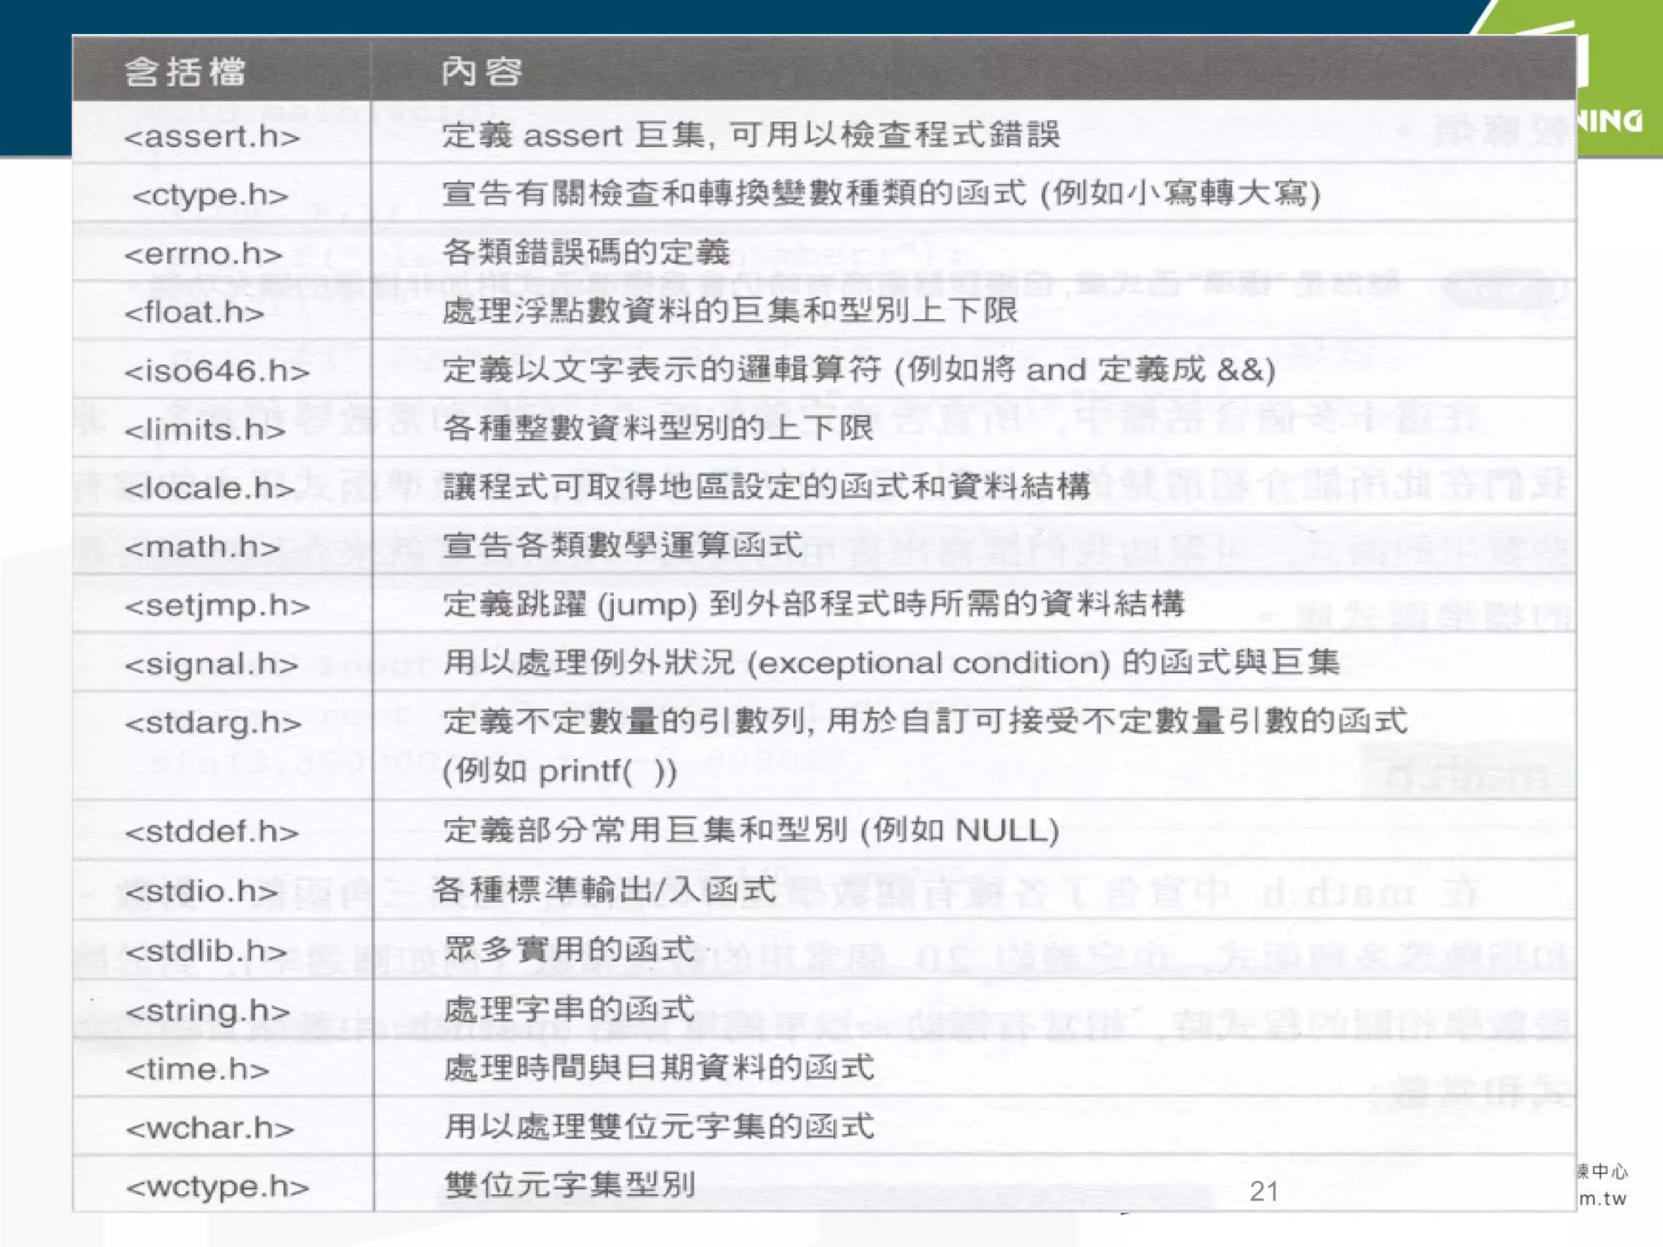Click the <string.h> row label
Viewport: 1663px width, 1247px height.
(208, 1011)
